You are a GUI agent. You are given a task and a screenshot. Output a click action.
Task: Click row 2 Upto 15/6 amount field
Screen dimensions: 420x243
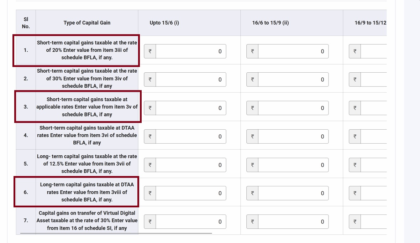click(191, 79)
